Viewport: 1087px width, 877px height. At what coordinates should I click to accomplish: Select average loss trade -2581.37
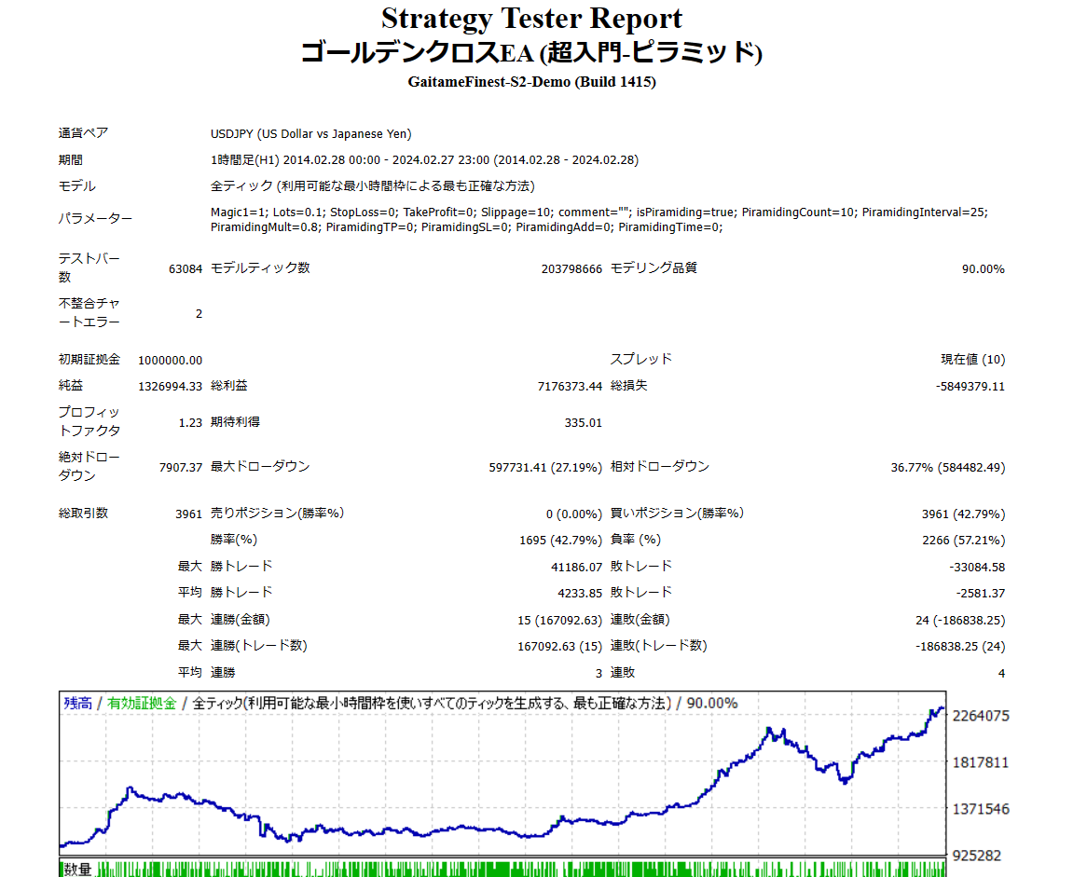981,594
